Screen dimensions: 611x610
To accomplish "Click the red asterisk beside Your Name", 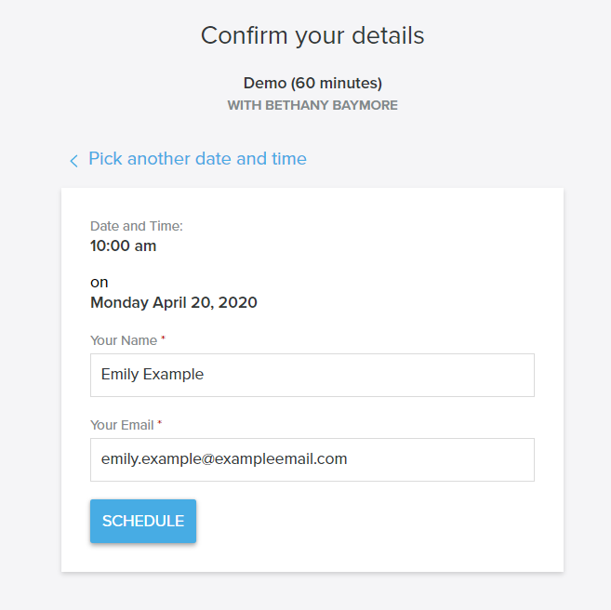I will (164, 338).
